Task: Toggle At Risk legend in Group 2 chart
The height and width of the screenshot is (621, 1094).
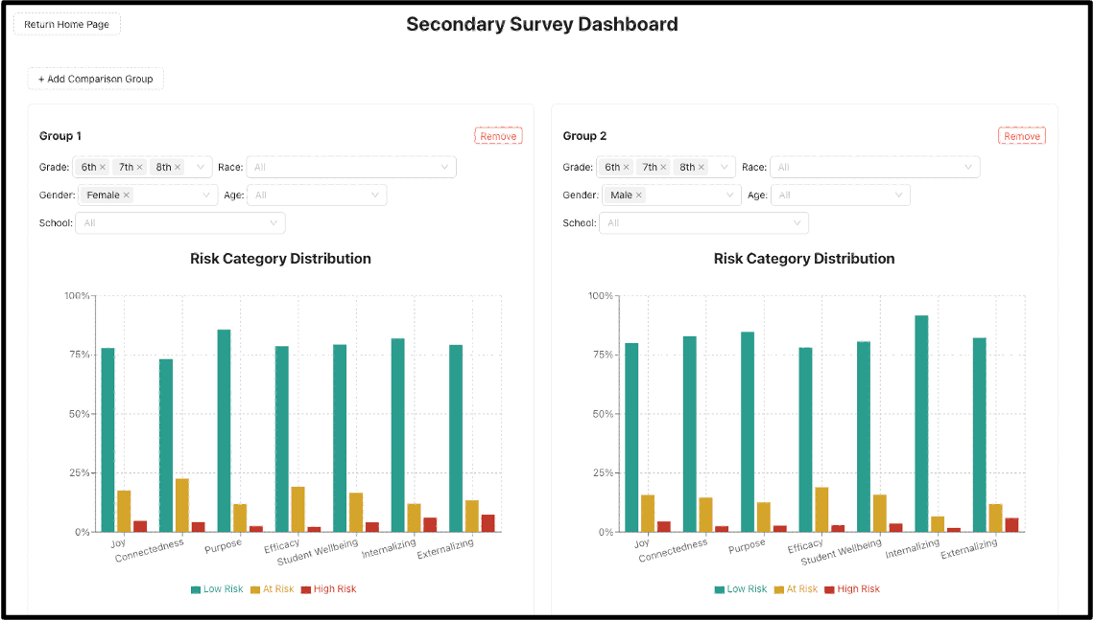Action: click(x=797, y=589)
